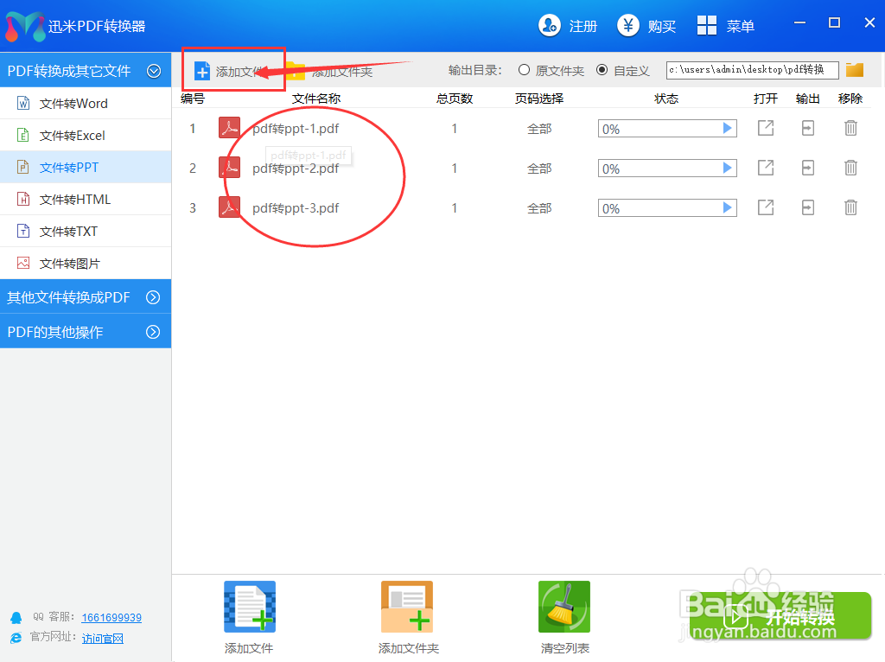The height and width of the screenshot is (662, 885).
Task: Click Internet Explorer icon beside 官方网址
Action: coord(16,638)
